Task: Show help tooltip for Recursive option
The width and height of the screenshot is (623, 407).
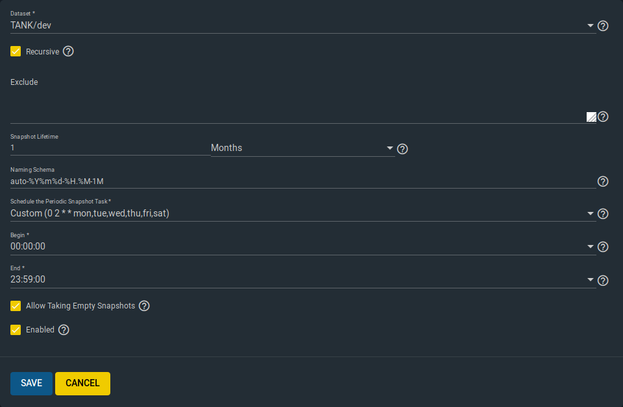Action: click(x=68, y=51)
